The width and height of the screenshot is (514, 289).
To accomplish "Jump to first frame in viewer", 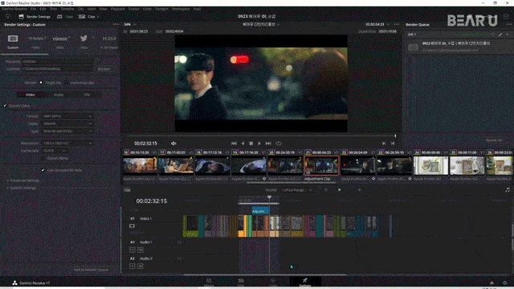I will point(234,143).
